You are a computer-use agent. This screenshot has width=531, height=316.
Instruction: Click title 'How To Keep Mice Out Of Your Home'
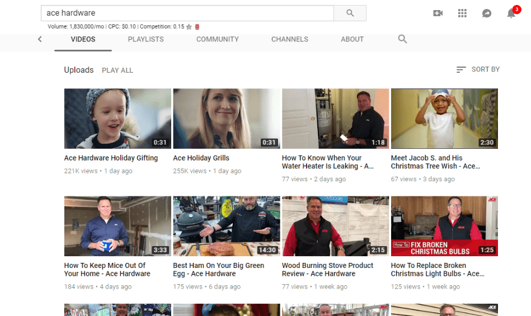[x=107, y=270]
